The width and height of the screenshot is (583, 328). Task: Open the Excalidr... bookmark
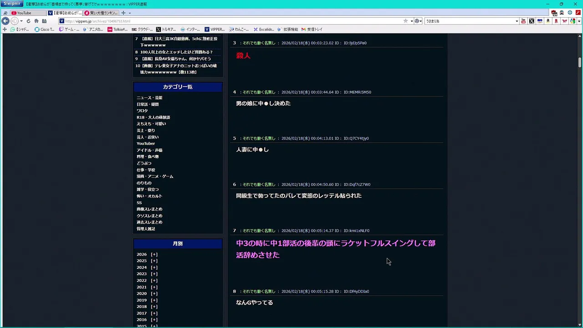(x=264, y=29)
